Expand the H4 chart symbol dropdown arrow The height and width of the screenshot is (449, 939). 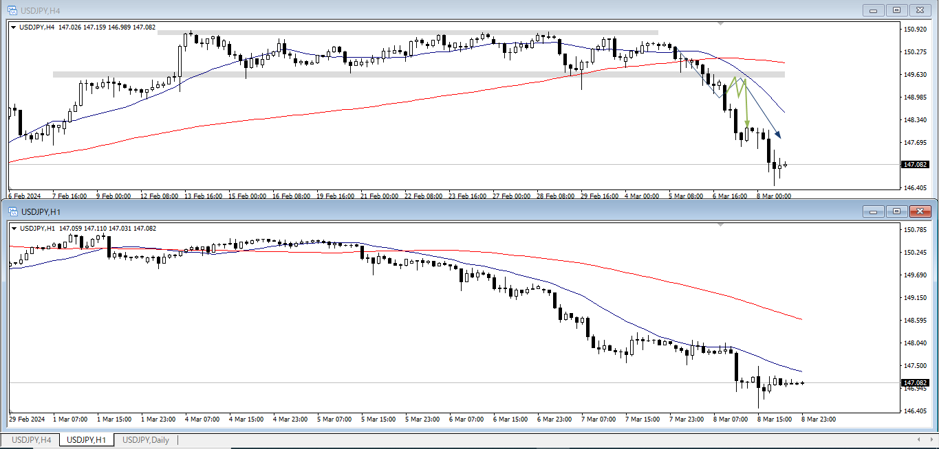pyautogui.click(x=14, y=27)
